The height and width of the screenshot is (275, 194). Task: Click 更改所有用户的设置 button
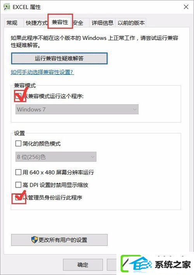point(59,240)
